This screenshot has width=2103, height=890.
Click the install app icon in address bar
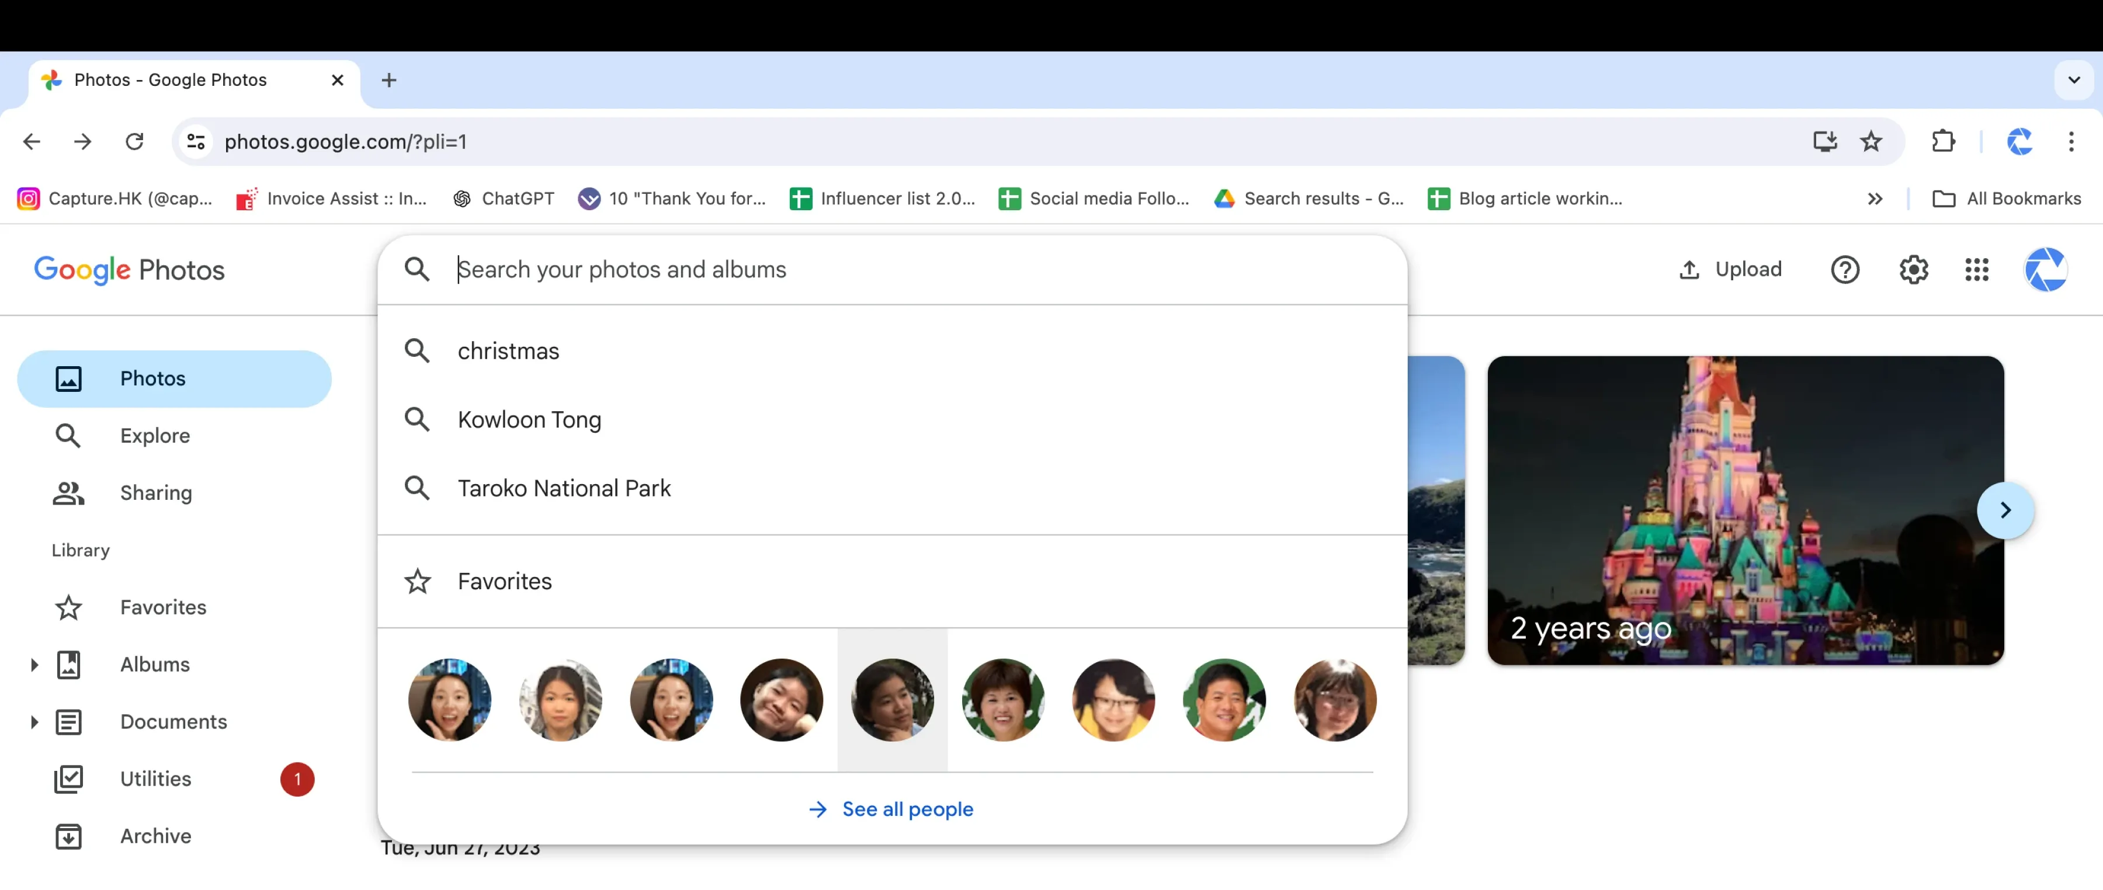click(x=1824, y=142)
